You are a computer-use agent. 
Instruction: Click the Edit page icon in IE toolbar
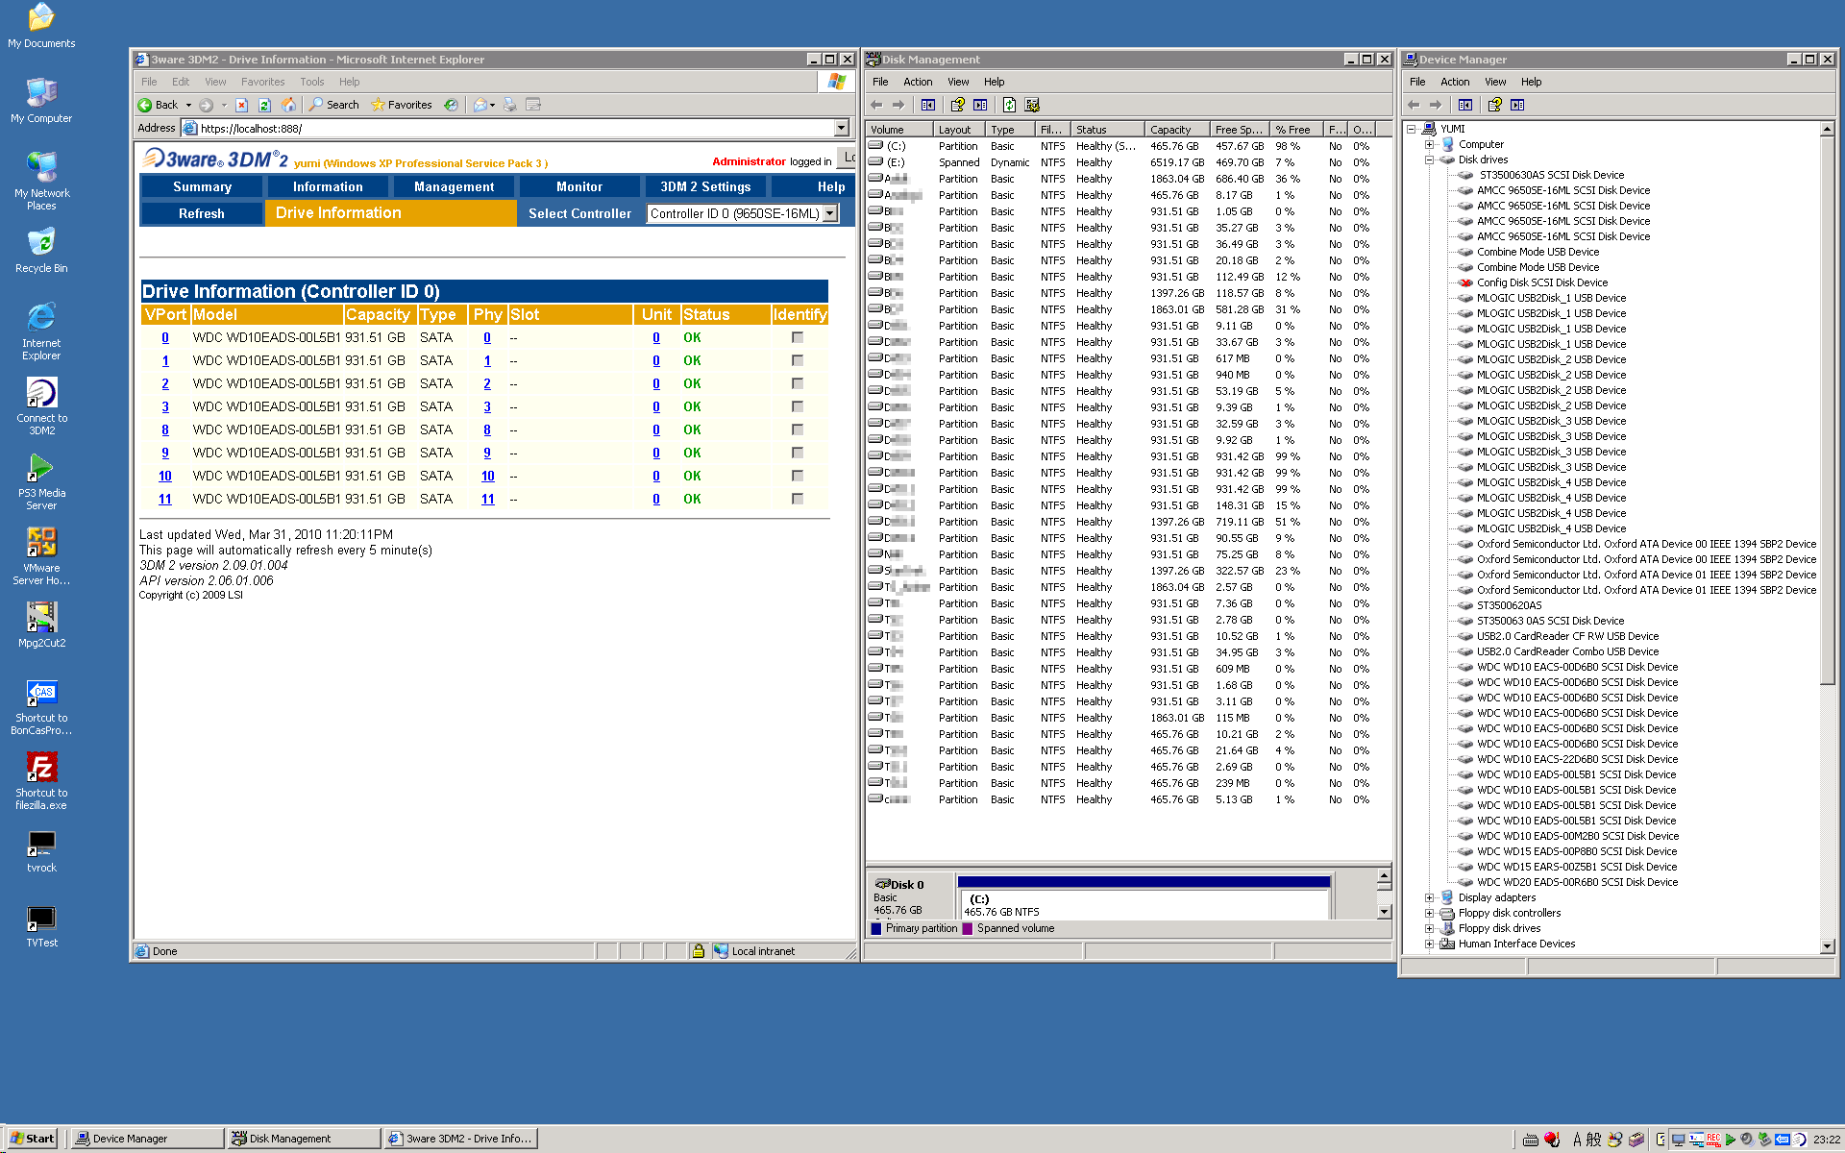pos(533,105)
